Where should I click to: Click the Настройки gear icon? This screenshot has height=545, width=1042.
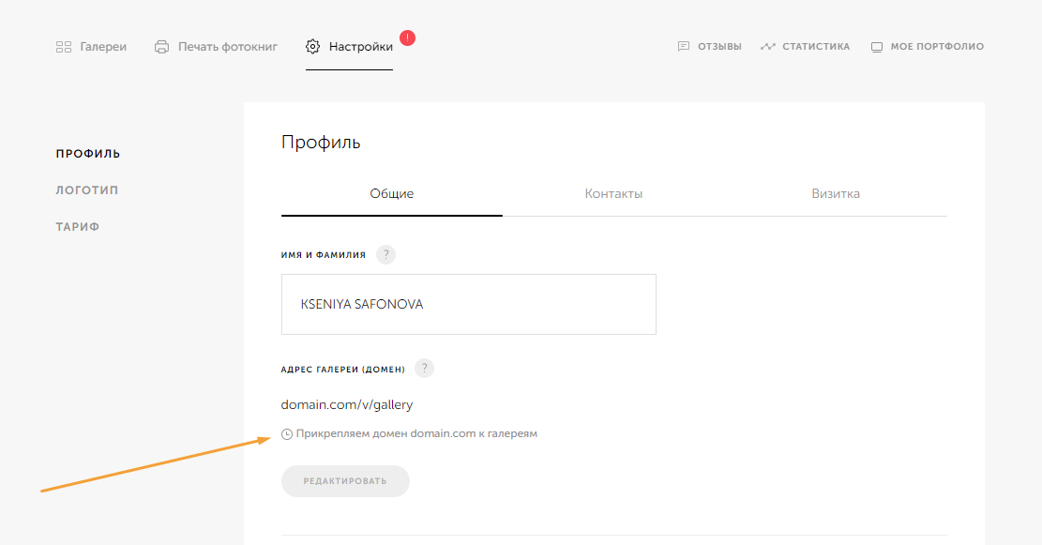click(313, 47)
